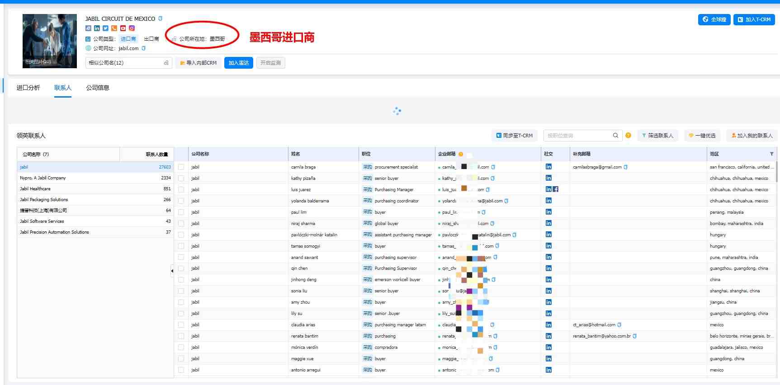Open LinkedIn icon for kathy pizaña
Image resolution: width=780 pixels, height=385 pixels.
point(548,178)
